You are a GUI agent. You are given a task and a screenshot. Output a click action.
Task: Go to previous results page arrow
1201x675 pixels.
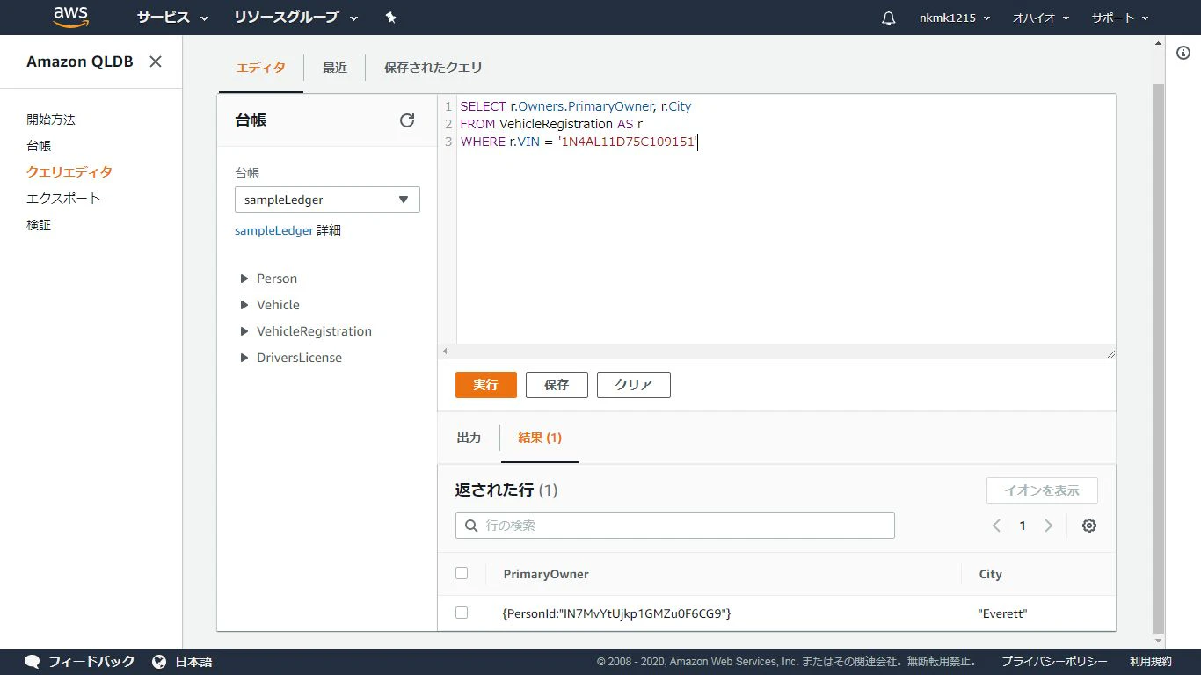(x=996, y=526)
